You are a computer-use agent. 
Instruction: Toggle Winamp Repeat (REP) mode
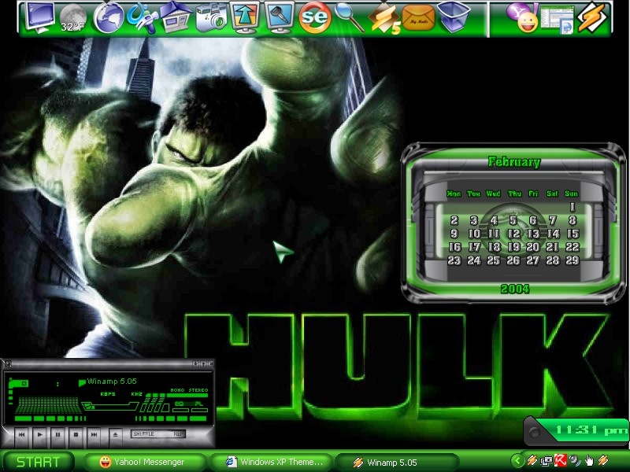tap(179, 434)
